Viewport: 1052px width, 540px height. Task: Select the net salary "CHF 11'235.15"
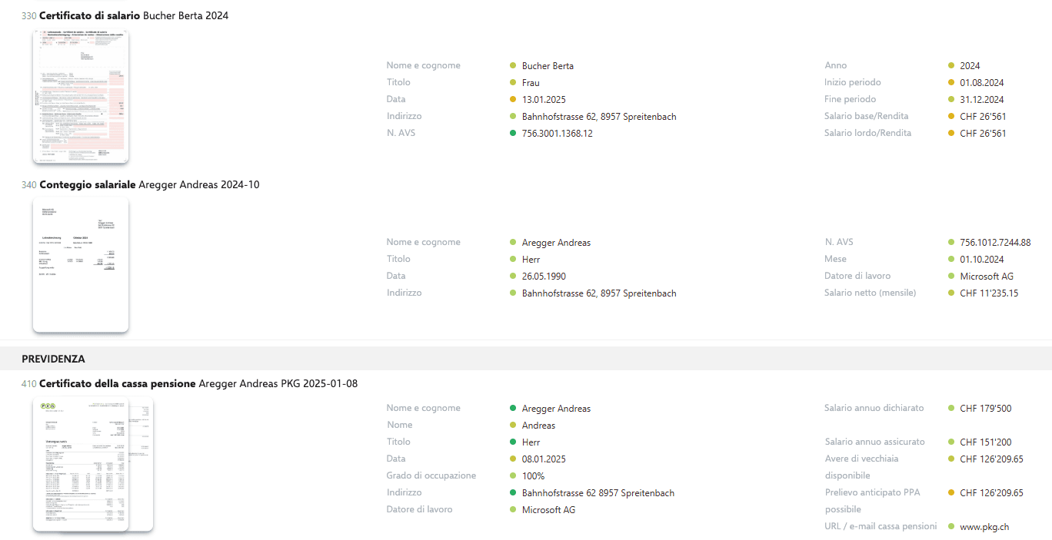click(x=990, y=293)
